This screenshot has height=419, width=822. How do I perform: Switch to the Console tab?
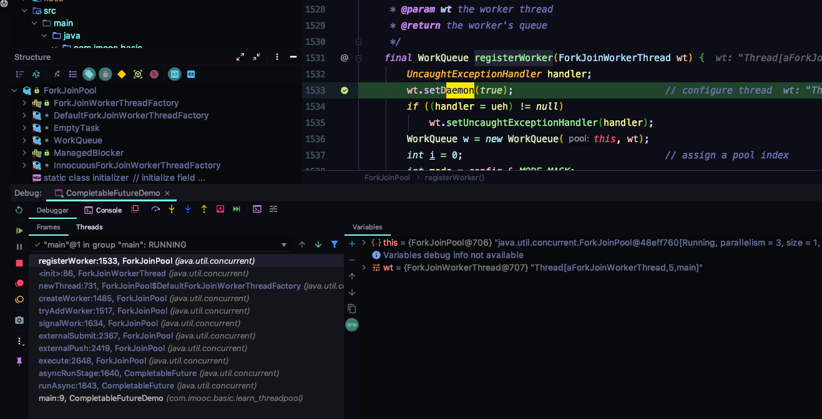[103, 210]
